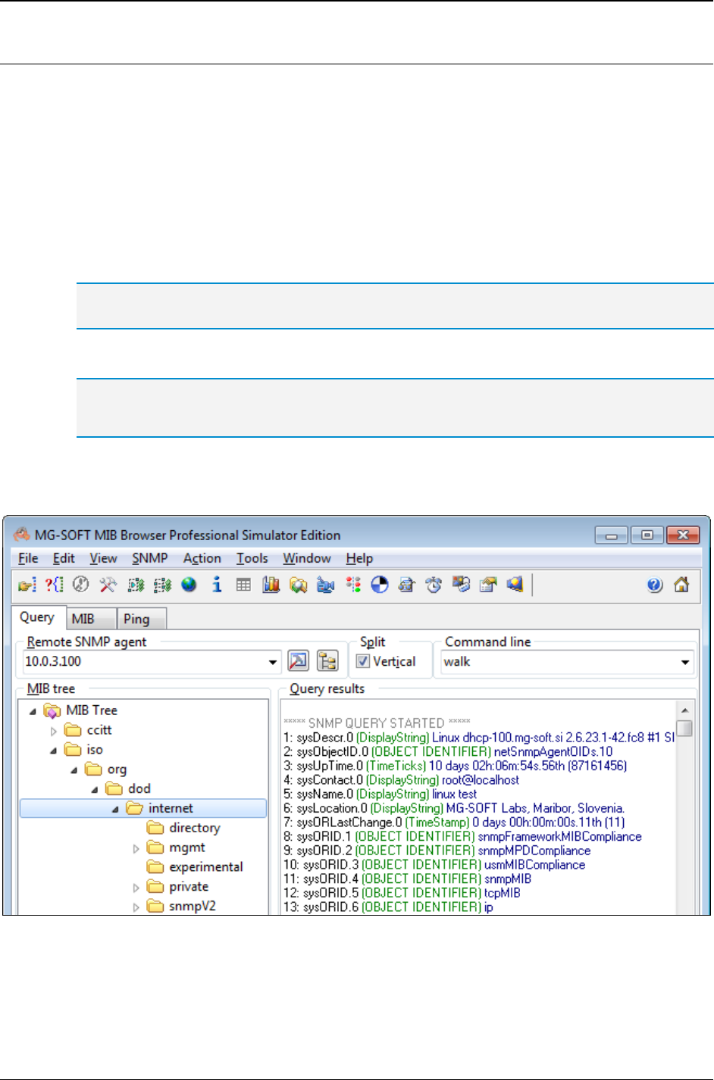Collapse the dod node arrow

tap(95, 790)
